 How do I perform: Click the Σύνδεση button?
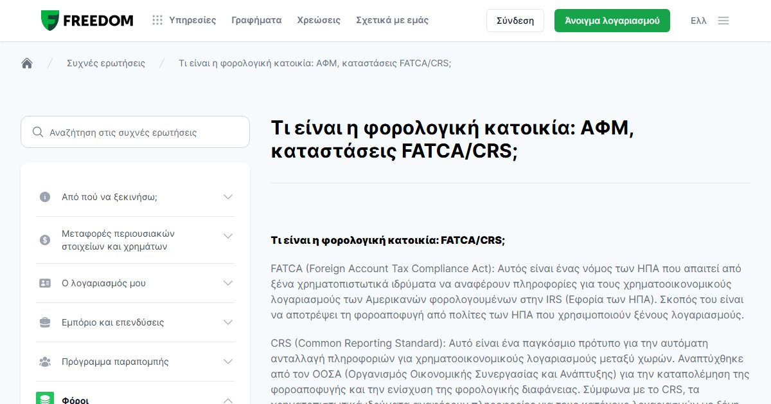pos(515,21)
